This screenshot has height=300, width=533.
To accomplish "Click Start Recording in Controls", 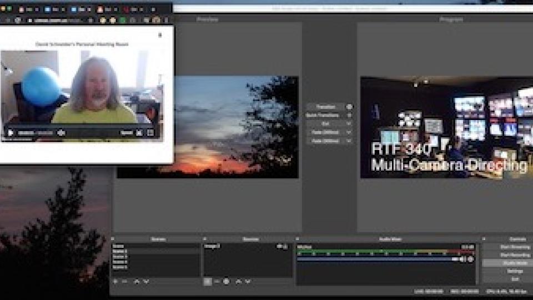I will click(515, 255).
